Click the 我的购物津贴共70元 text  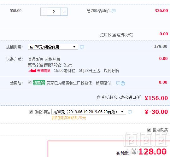pyautogui.click(x=69, y=118)
